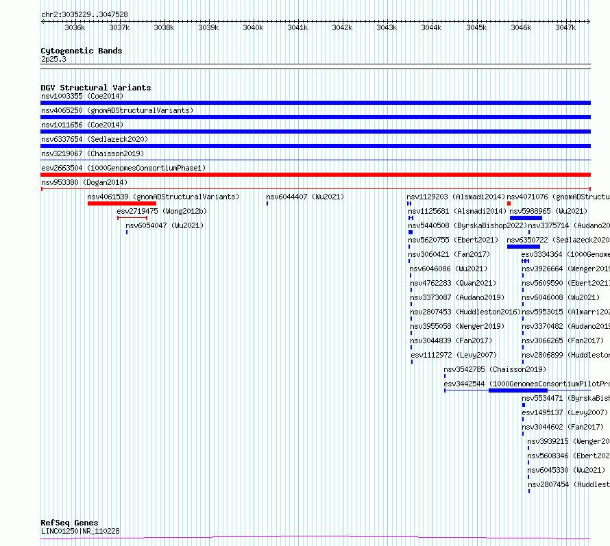Click the nsv3542785 (Chaisson2019) label

point(495,369)
